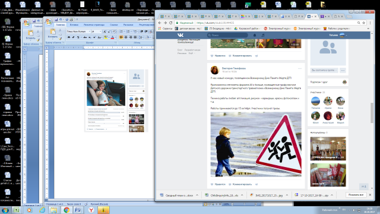Click the numbered list icon in Word ribbon
This screenshot has width=380, height=214.
tap(128, 32)
